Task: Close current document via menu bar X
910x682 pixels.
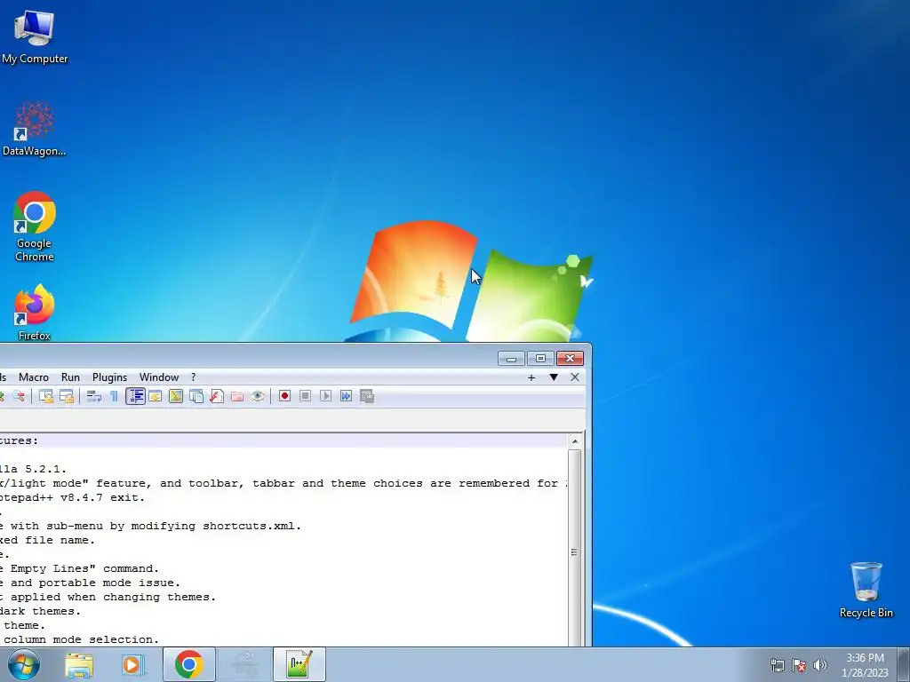Action: [x=575, y=377]
